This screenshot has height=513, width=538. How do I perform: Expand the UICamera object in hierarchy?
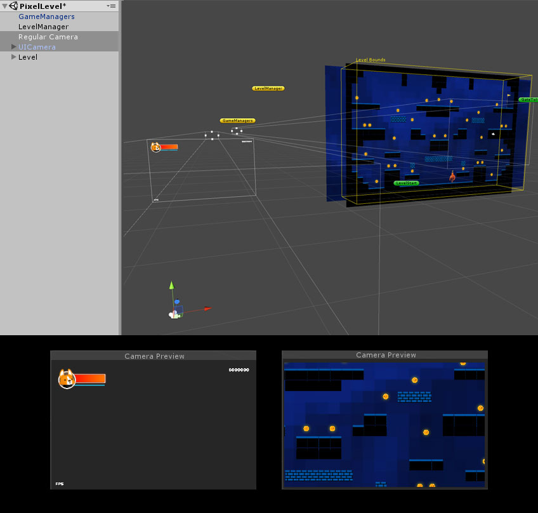click(x=13, y=47)
